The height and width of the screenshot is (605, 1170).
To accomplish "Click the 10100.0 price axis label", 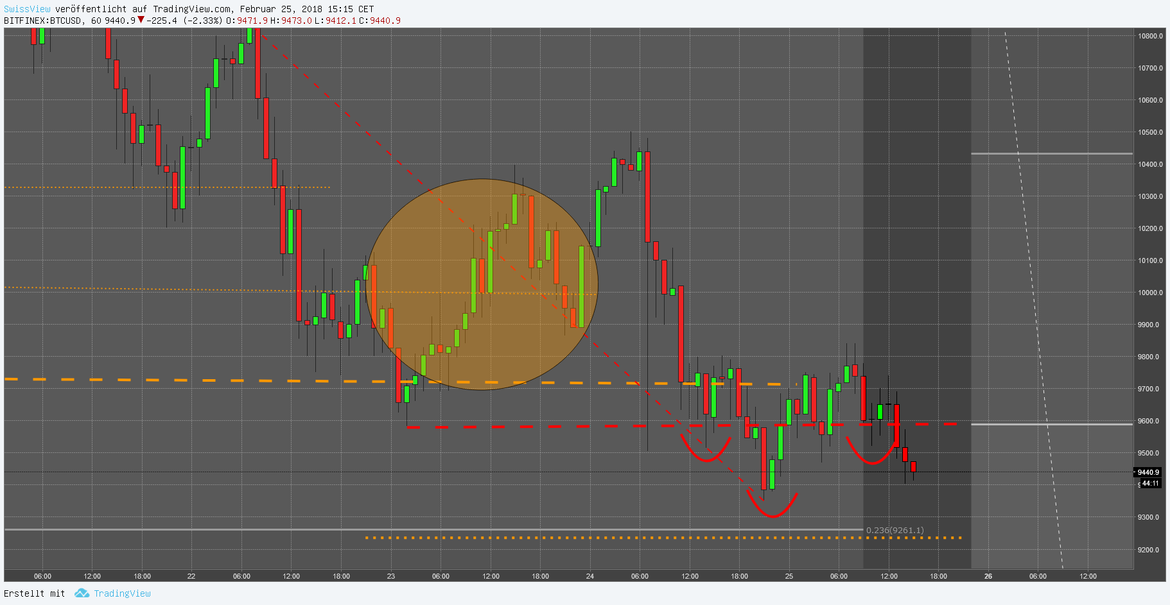I will tap(1150, 260).
